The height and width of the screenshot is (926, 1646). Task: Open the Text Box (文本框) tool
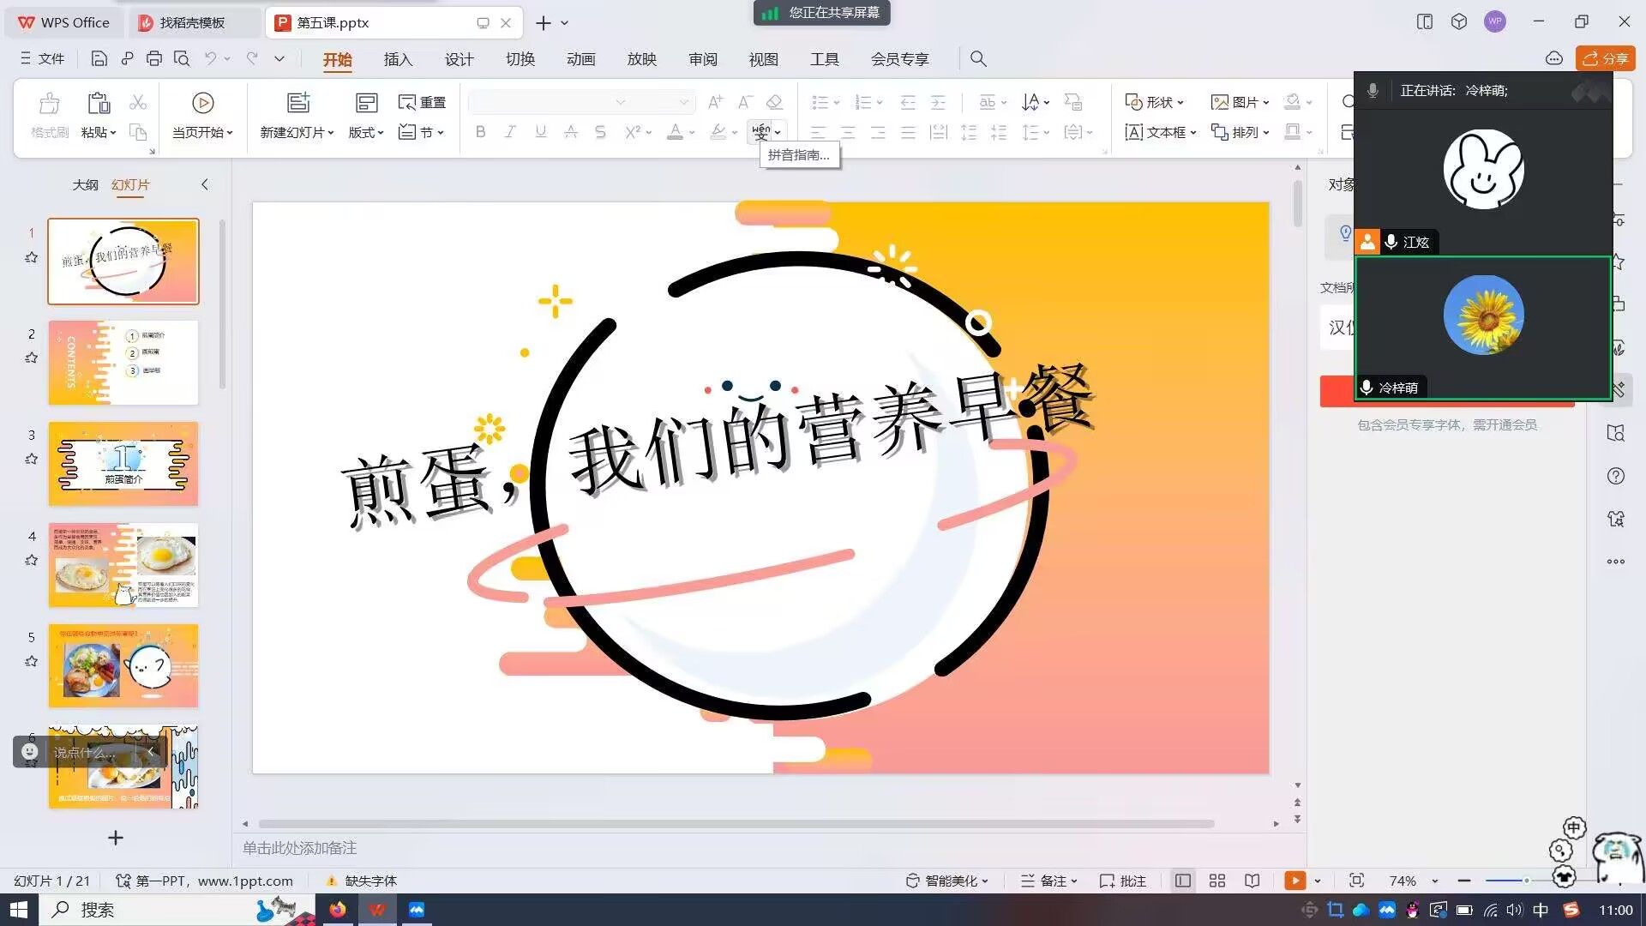[1159, 132]
